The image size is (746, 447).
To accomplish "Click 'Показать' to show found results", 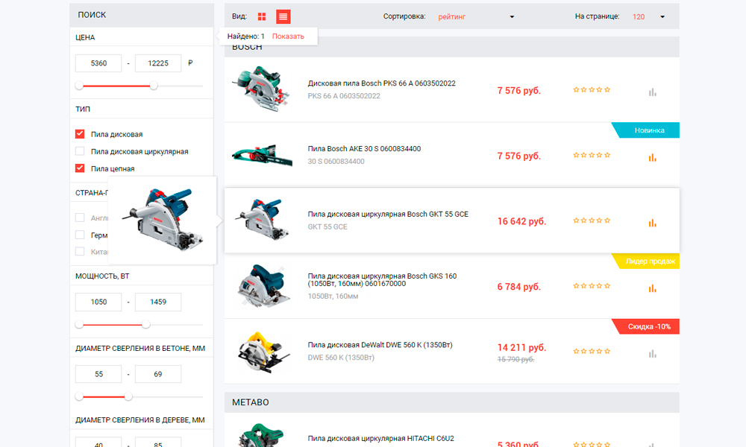I will coord(288,36).
